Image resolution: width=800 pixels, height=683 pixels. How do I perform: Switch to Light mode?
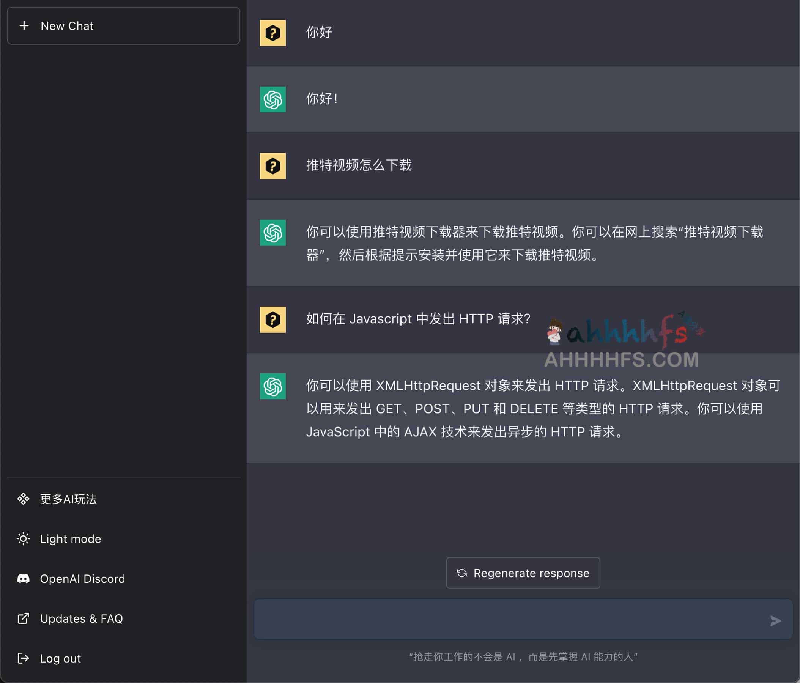pos(70,539)
